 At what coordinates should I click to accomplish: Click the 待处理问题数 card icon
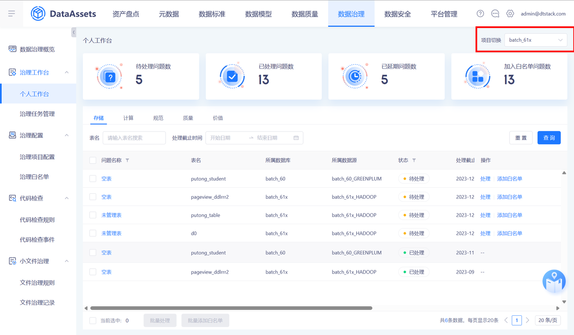click(109, 77)
